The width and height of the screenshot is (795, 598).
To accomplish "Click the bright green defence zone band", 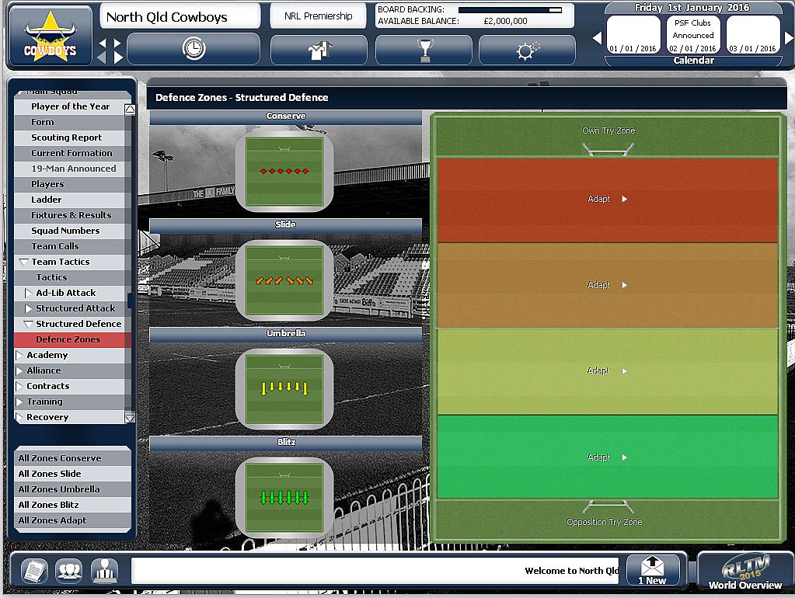I will (x=608, y=457).
